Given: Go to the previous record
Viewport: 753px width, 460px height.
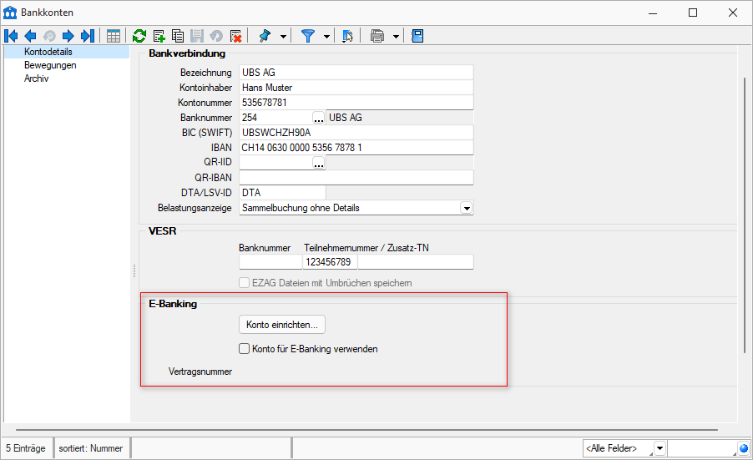Looking at the screenshot, I should pyautogui.click(x=30, y=36).
